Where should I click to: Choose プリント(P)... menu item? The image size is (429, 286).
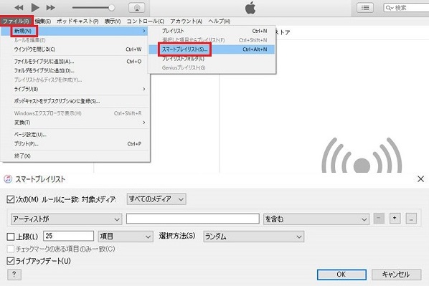[x=75, y=144]
